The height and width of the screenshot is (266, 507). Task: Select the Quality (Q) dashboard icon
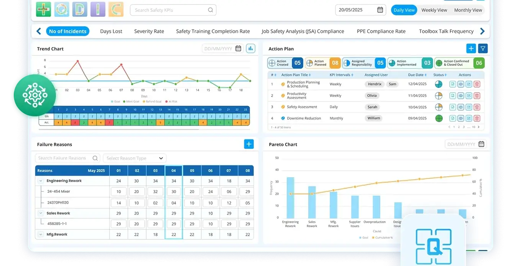(62, 9)
